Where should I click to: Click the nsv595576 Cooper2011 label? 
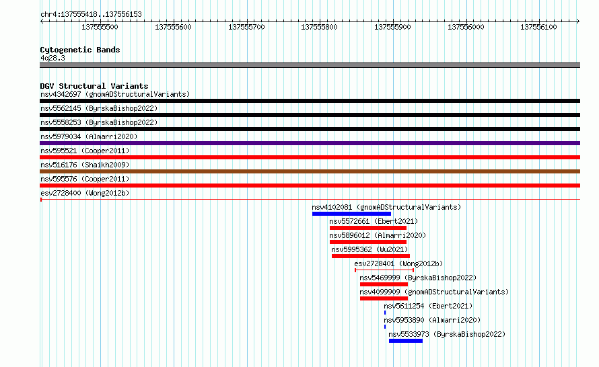[85, 179]
